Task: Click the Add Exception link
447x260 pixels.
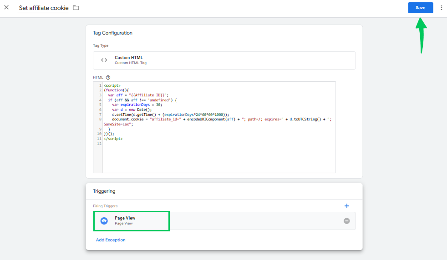Action: [x=111, y=240]
